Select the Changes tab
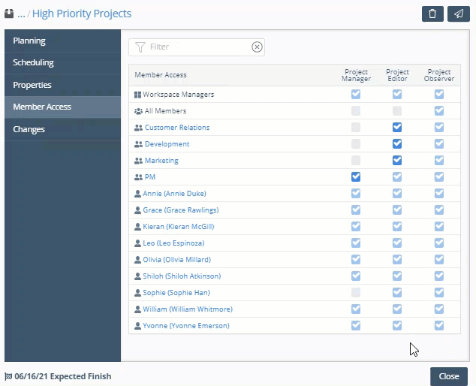Image resolution: width=476 pixels, height=386 pixels. [x=29, y=129]
